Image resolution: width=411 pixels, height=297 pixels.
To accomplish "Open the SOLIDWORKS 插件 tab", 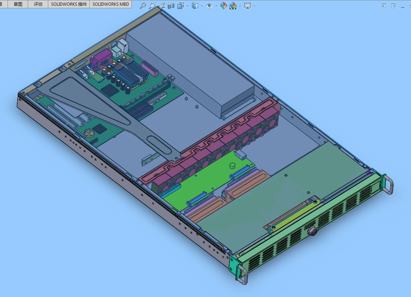I will point(69,4).
